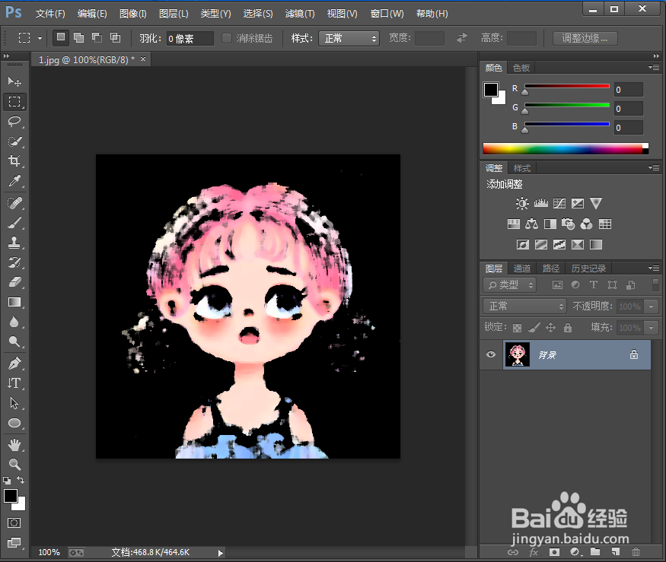Click the 调整边缘 refine edge button

pyautogui.click(x=585, y=38)
